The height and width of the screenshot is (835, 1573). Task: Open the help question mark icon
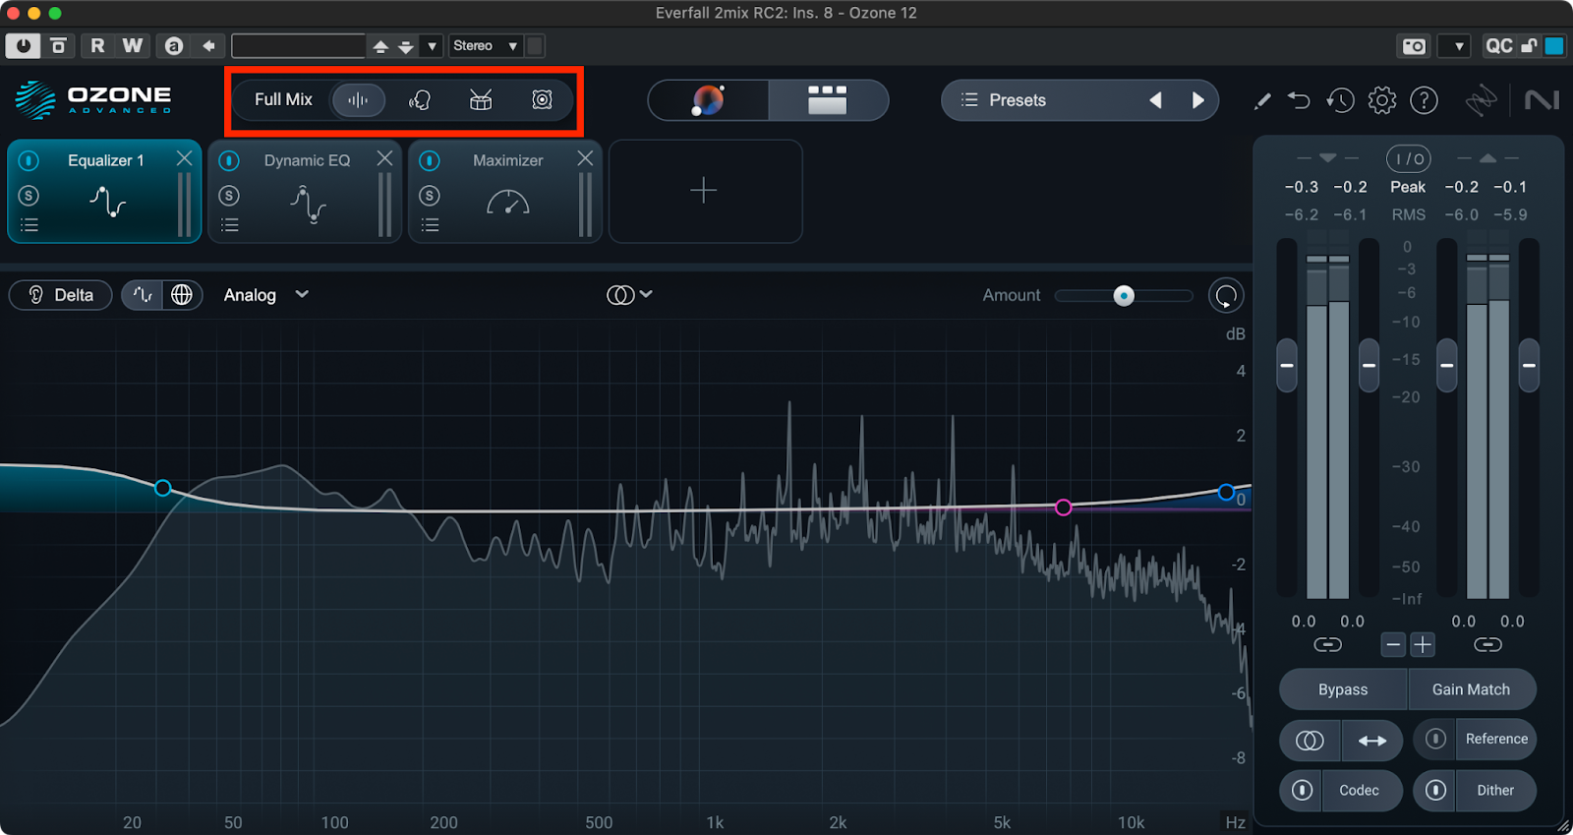[x=1424, y=100]
